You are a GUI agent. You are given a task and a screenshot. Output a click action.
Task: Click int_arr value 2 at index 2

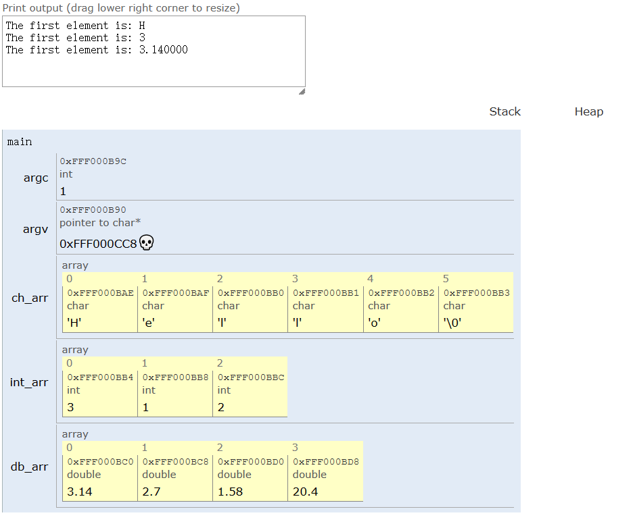click(221, 408)
